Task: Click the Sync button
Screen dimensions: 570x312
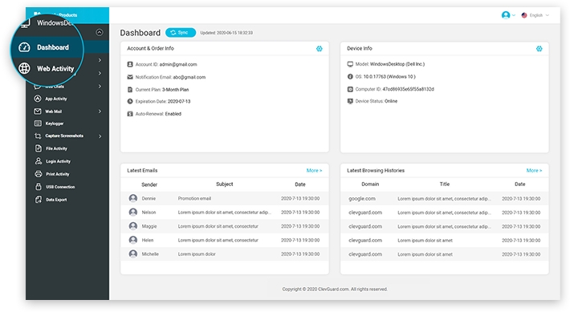Action: pyautogui.click(x=181, y=33)
